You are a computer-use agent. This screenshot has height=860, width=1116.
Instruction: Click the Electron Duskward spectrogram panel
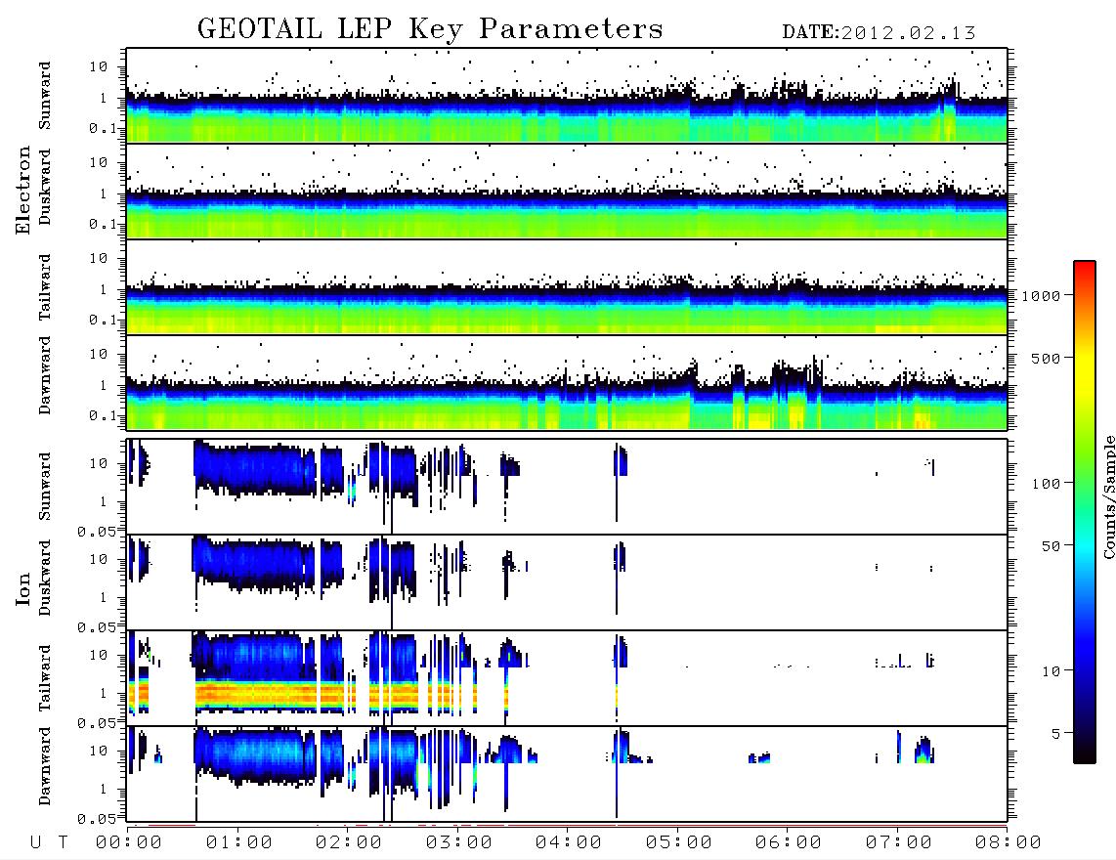[x=567, y=191]
